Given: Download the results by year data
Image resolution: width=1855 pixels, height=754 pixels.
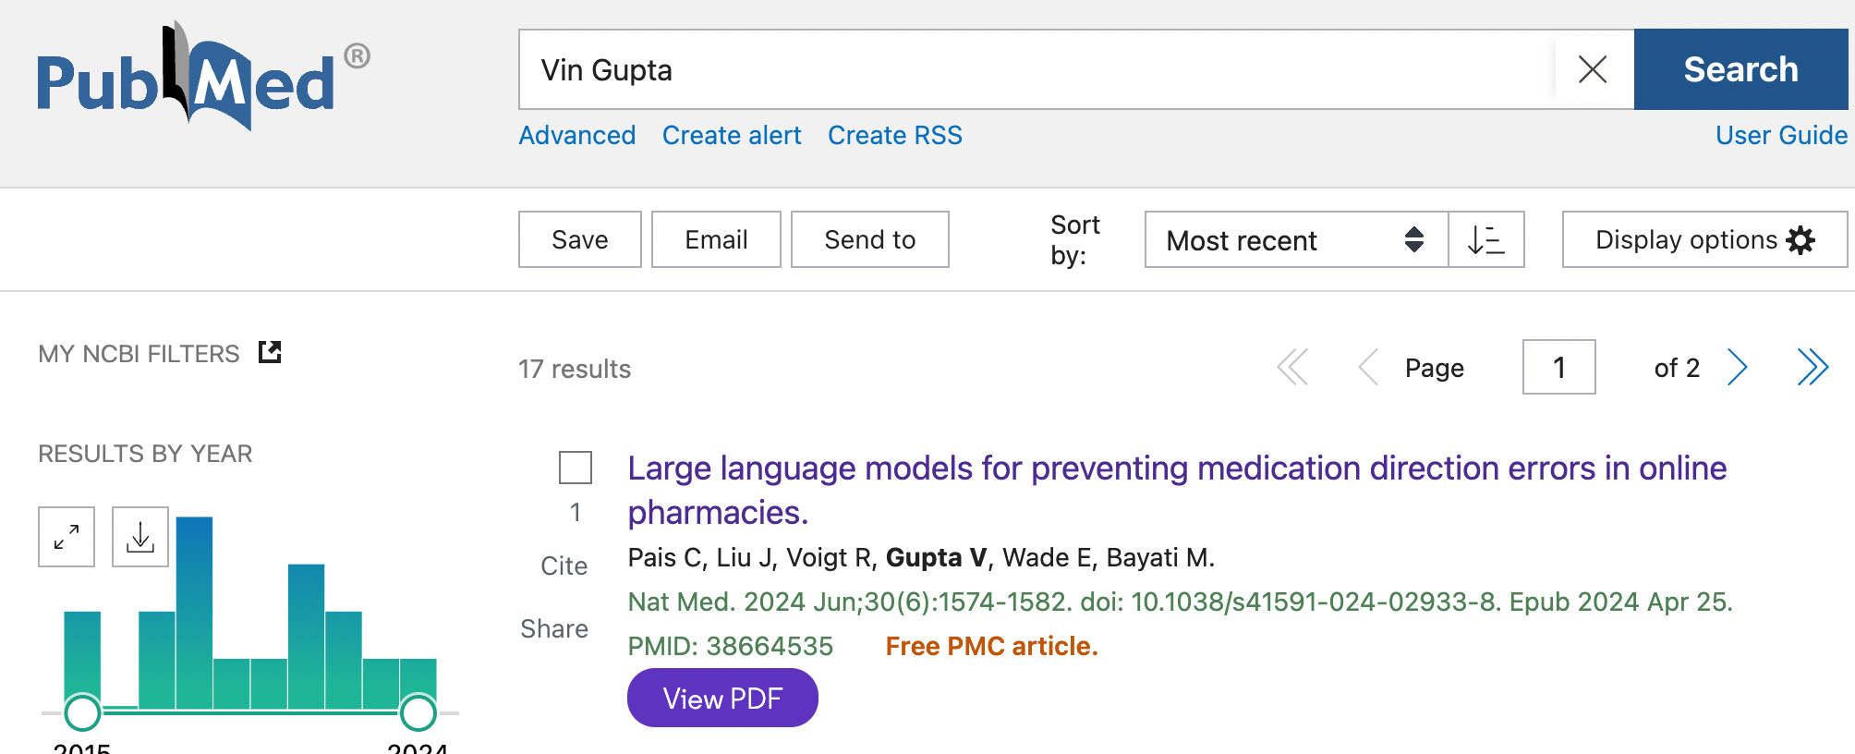Looking at the screenshot, I should click(x=140, y=537).
